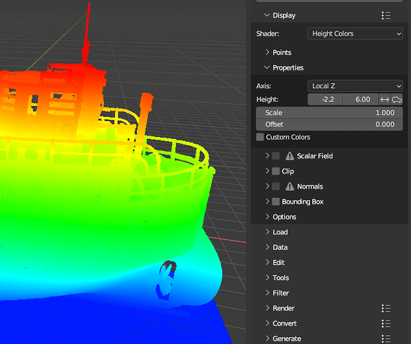
Task: Open the Shader dropdown showing Height Colors
Action: point(355,34)
